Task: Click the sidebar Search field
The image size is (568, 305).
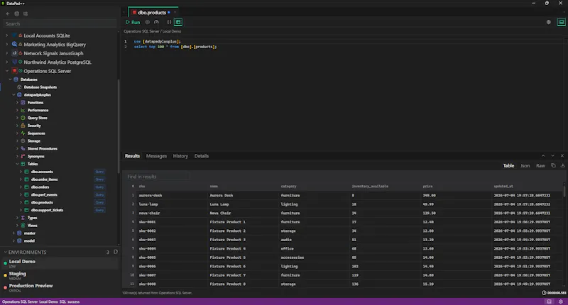Action: pyautogui.click(x=60, y=24)
